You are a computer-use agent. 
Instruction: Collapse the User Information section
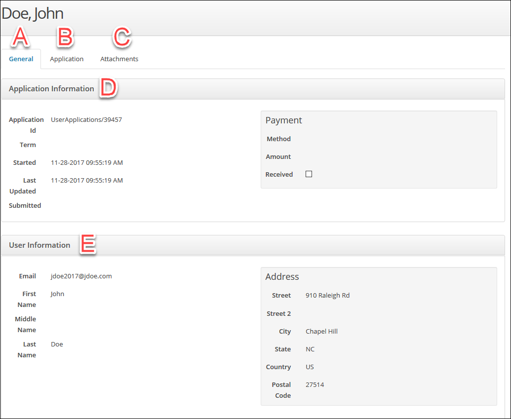[x=39, y=245]
